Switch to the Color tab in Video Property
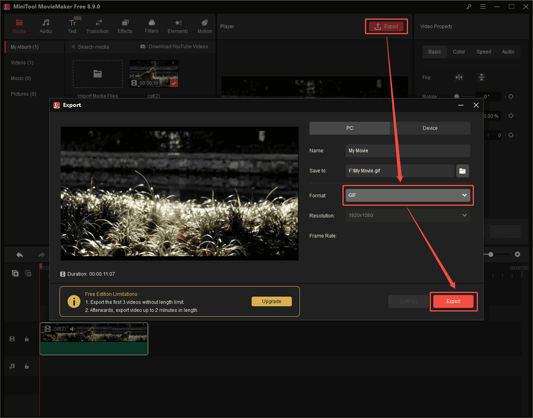The width and height of the screenshot is (533, 418). (459, 52)
